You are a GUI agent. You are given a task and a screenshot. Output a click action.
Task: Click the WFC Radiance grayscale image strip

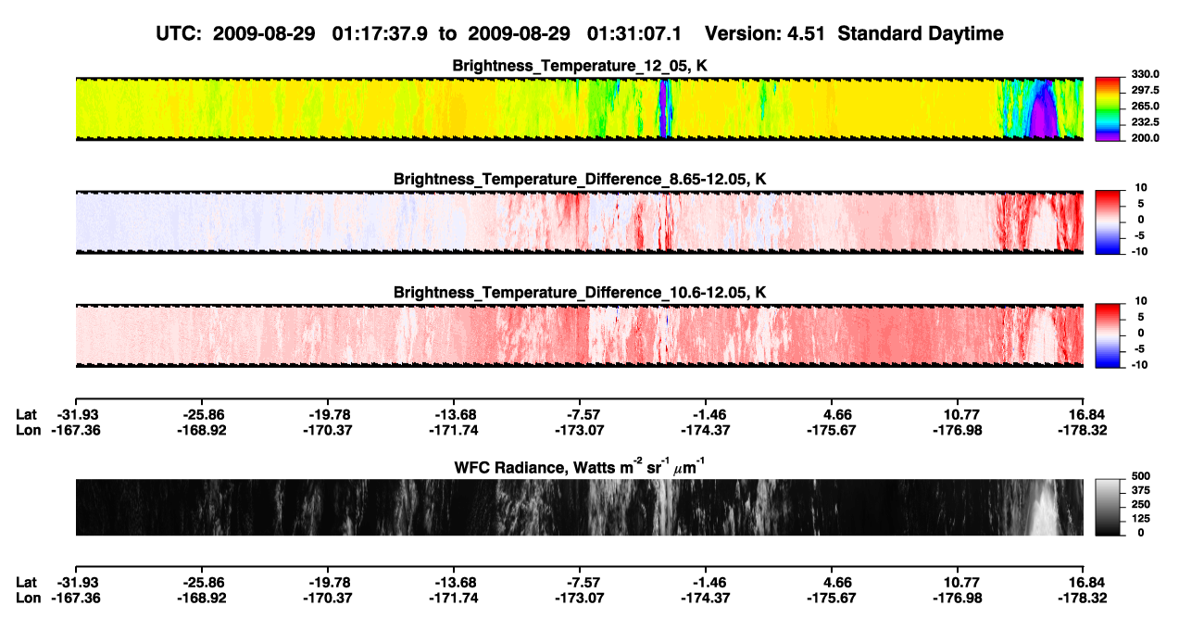579,508
